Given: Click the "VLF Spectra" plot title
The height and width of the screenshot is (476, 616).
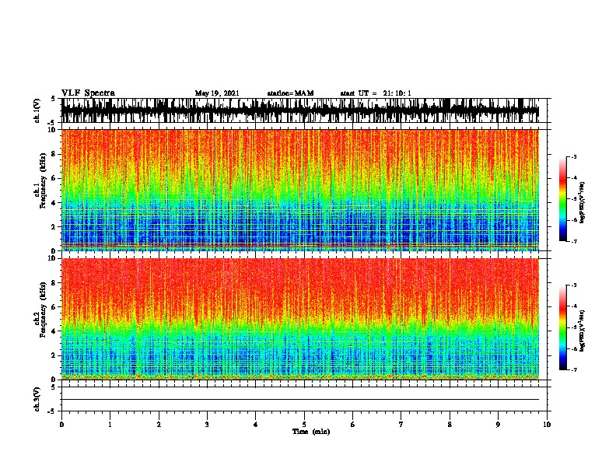Looking at the screenshot, I should point(88,93).
